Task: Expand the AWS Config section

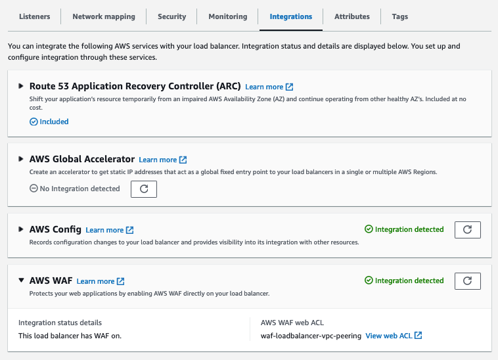Action: (21, 229)
